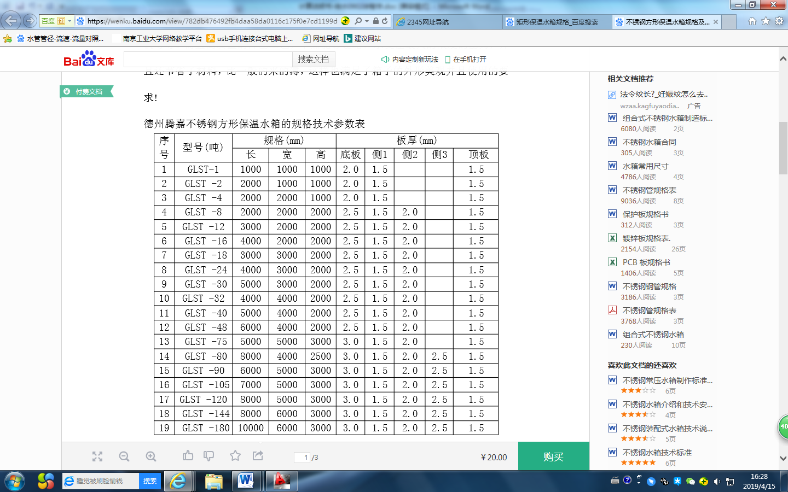Image resolution: width=788 pixels, height=492 pixels.
Task: Open the address bar search dropdown arrow
Action: tap(367, 21)
